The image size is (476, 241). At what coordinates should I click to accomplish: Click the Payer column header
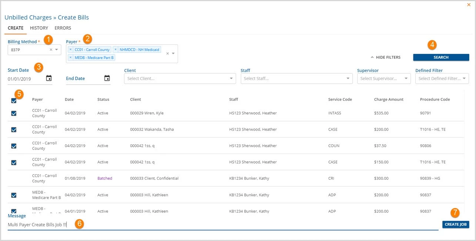click(37, 99)
